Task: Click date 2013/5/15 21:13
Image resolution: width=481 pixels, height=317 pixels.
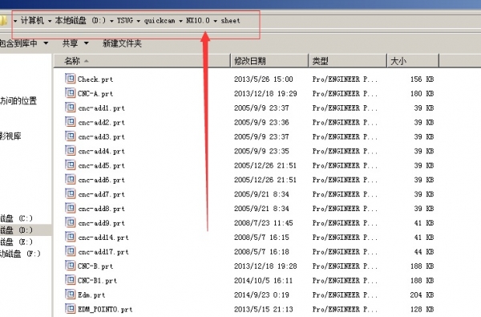Action: pyautogui.click(x=264, y=309)
